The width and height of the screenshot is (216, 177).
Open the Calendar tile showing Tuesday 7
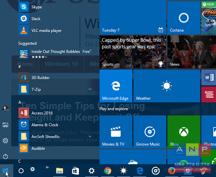coord(133,17)
